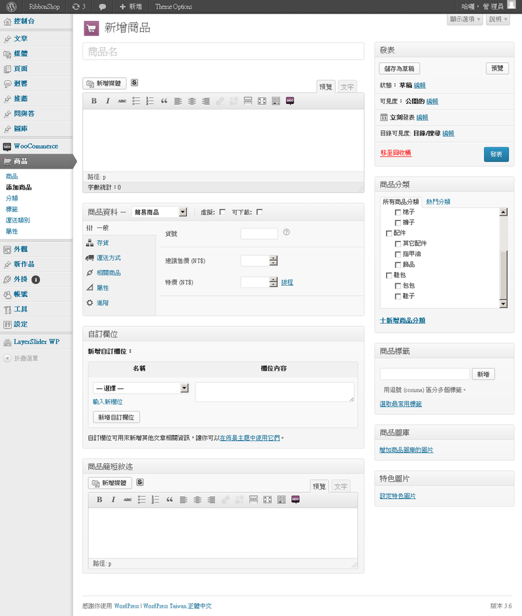This screenshot has height=616, width=522.
Task: Click the blue 發表 publish button
Action: click(495, 154)
